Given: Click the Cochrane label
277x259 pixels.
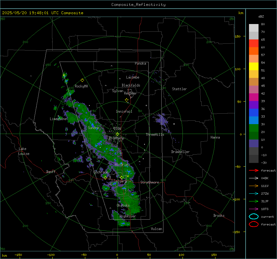Looking at the screenshot, I should [x=101, y=172].
